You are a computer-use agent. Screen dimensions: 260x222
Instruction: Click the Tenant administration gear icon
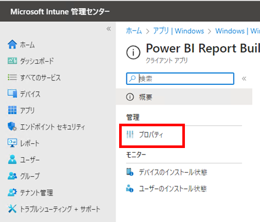click(x=12, y=193)
